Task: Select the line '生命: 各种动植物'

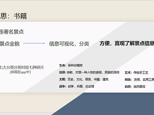Action: point(71,65)
